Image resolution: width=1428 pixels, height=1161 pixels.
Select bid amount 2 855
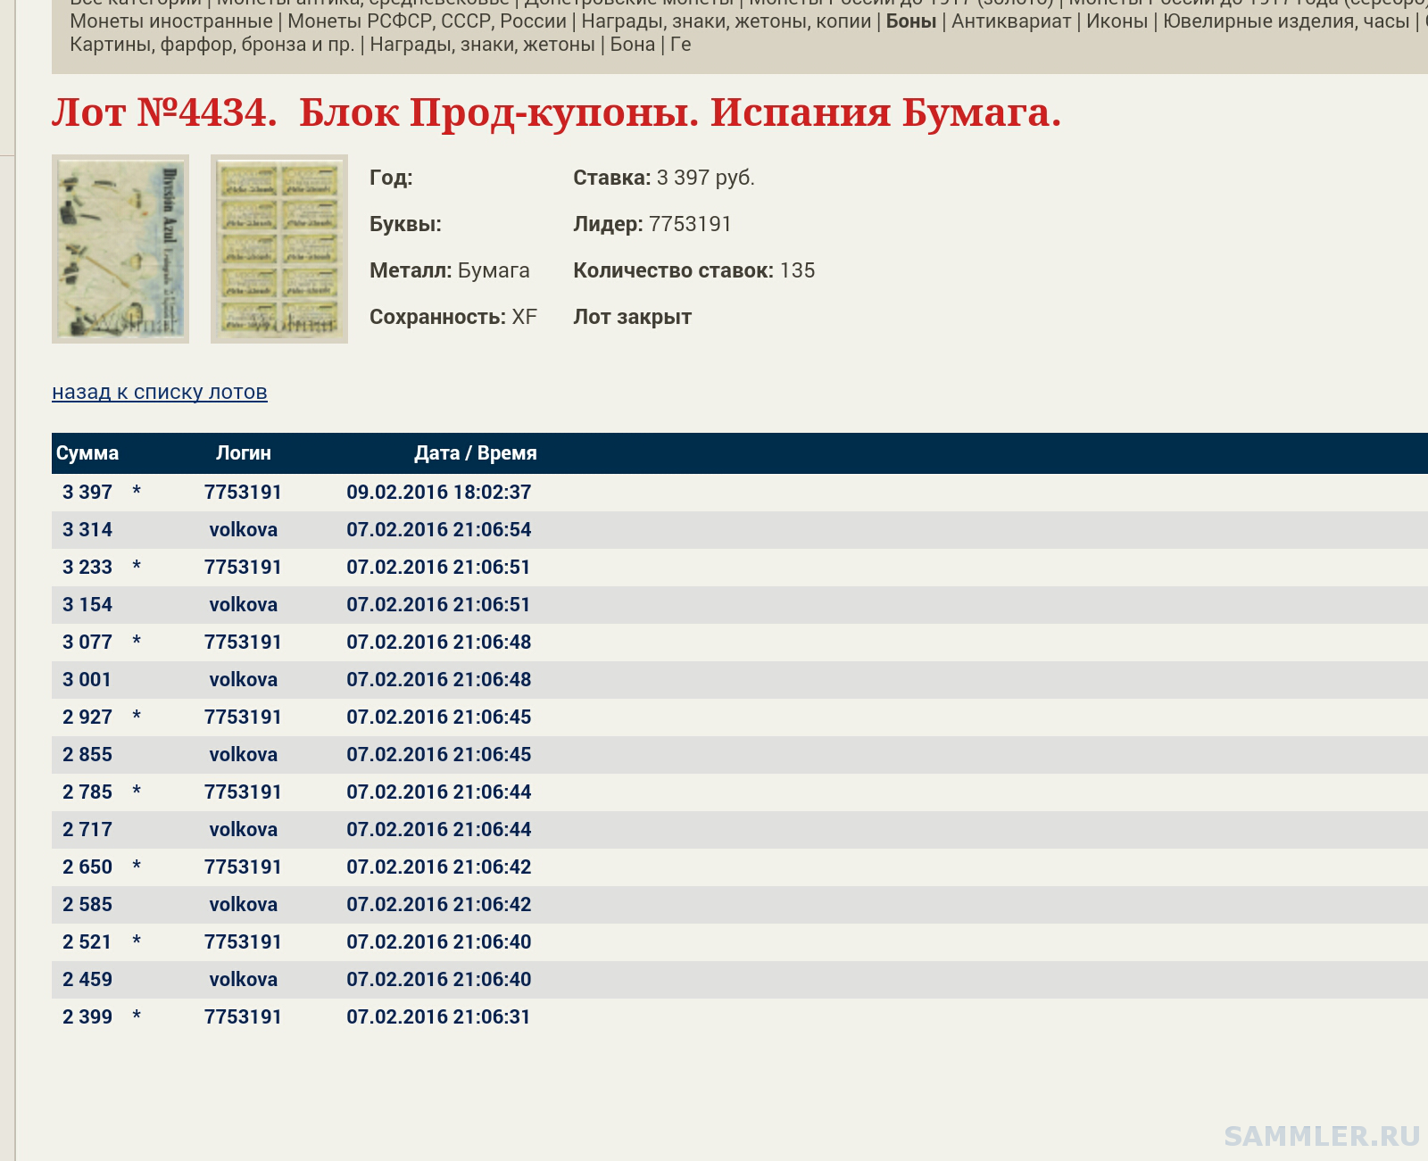87,754
